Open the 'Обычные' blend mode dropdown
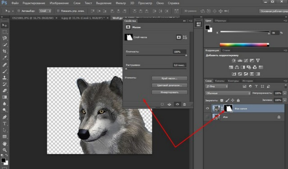288x169 pixels. (228, 93)
